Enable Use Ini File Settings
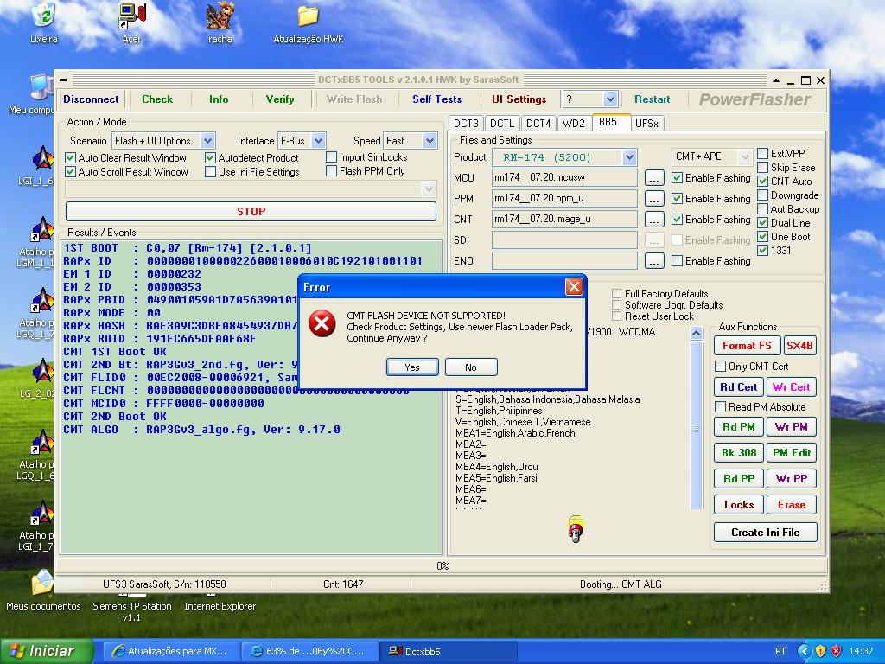The height and width of the screenshot is (664, 885). [211, 172]
